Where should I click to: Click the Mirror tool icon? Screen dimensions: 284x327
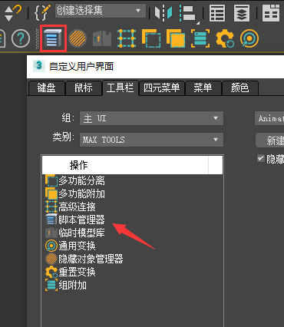163,12
